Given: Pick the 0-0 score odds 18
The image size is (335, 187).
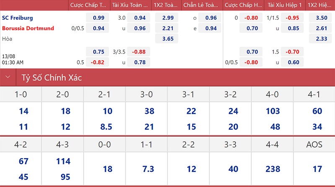Looking at the screenshot, I should (108, 169).
